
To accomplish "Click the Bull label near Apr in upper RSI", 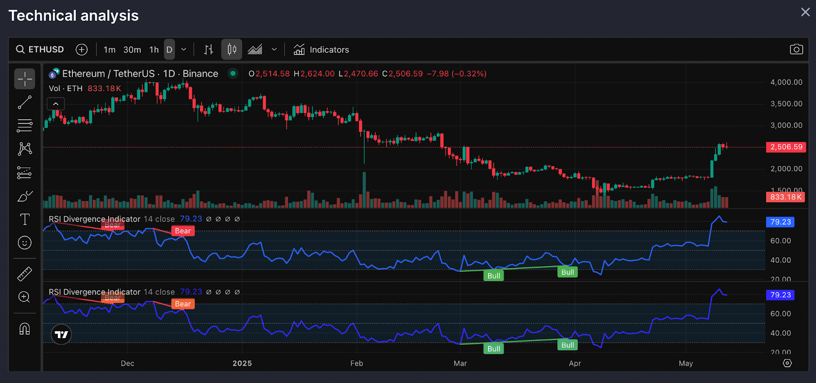I will pos(568,272).
